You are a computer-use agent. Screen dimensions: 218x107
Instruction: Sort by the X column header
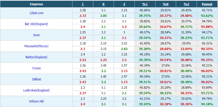click(x=103, y=4)
